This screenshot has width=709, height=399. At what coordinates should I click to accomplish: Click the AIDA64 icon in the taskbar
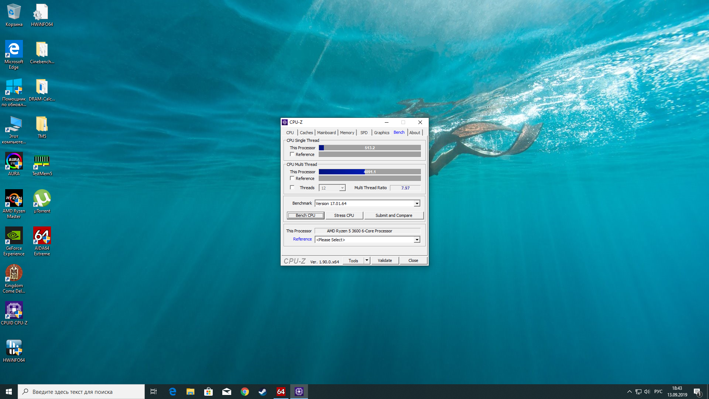281,392
